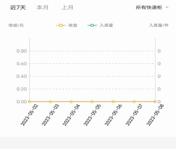Viewport: 176px width, 149px height.
Task: Toggle the 收益 legend series
Action: pyautogui.click(x=67, y=25)
